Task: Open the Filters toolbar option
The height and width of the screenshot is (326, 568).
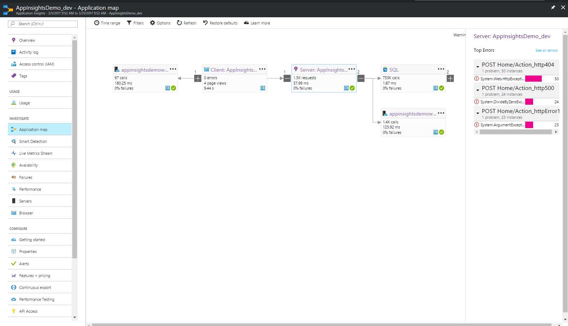Action: tap(135, 23)
